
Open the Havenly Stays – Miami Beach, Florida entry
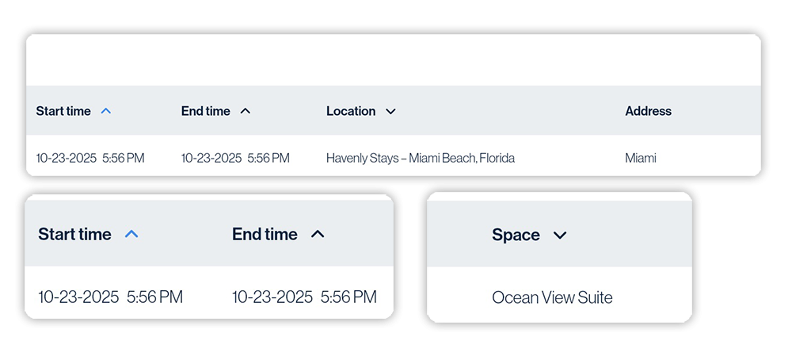[421, 159]
